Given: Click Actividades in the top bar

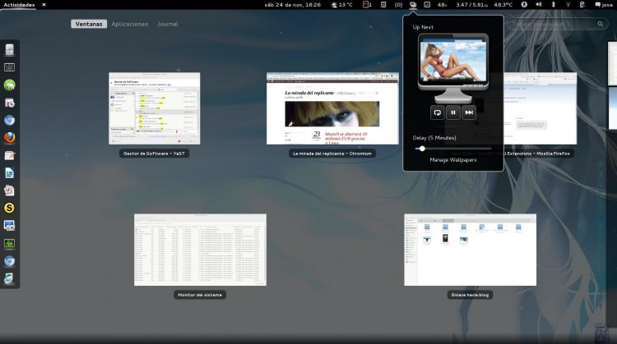Looking at the screenshot, I should pos(19,5).
